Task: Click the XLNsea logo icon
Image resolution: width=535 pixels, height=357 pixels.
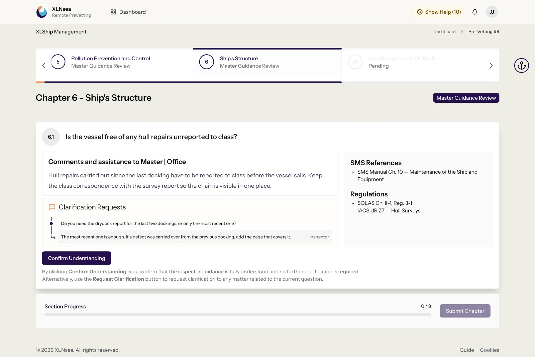Action: (x=42, y=12)
